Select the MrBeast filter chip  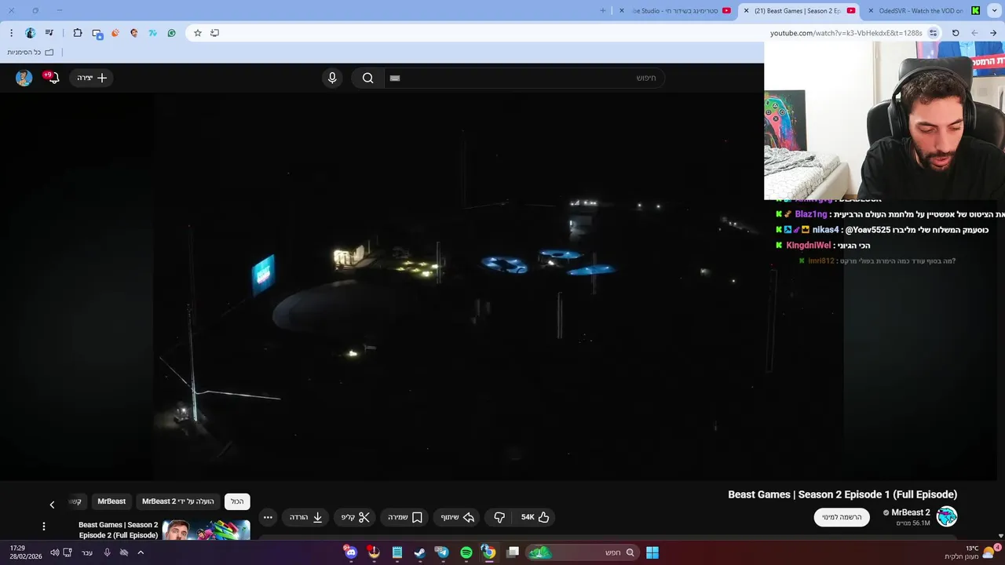111,501
